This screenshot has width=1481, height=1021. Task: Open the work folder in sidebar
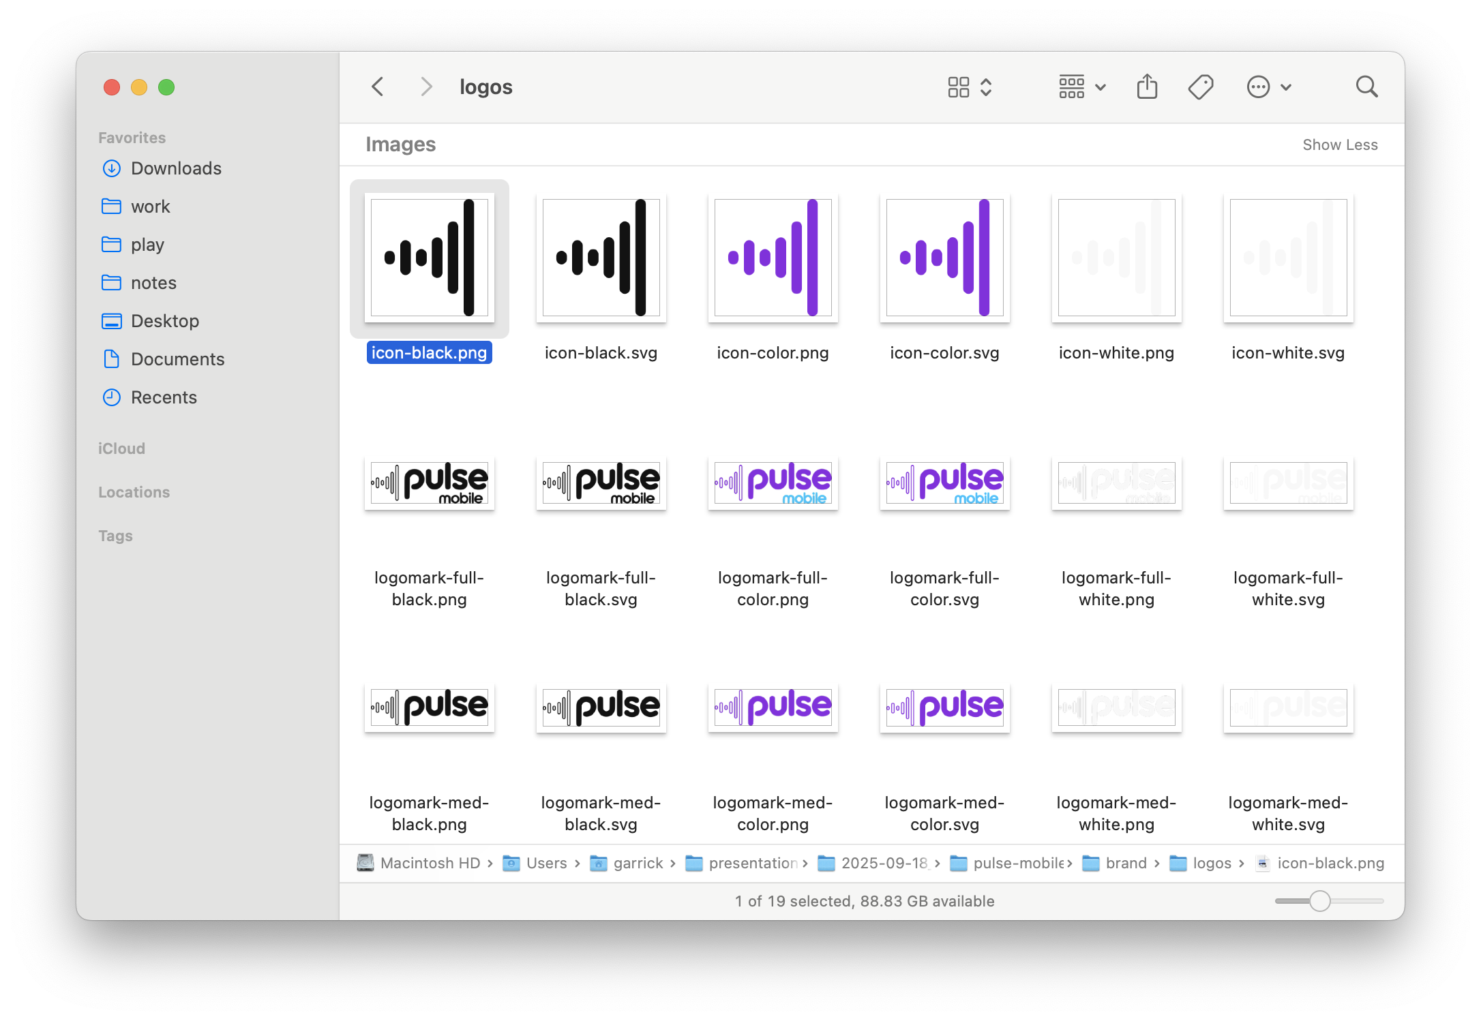(x=150, y=207)
